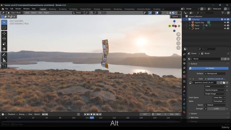Viewport: 231px width, 130px height.
Task: Toggle auto keying record button
Action: 79,114
